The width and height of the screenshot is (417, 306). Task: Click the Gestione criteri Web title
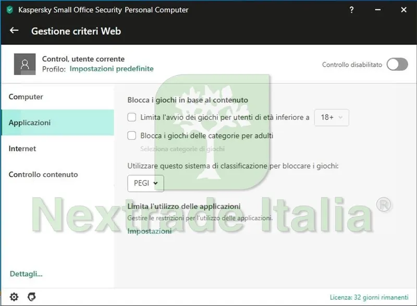point(76,31)
